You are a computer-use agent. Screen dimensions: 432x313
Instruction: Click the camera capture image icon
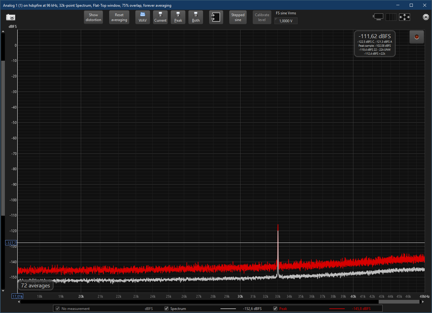(11, 17)
